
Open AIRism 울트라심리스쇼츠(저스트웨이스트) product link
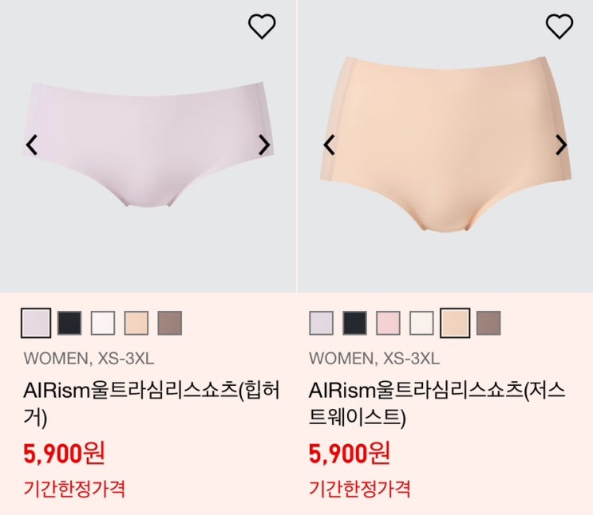click(x=437, y=403)
